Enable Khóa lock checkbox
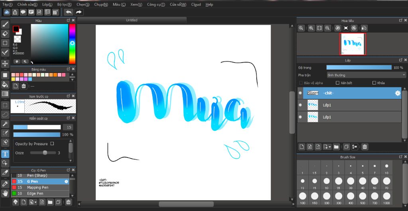Image resolution: width=408 pixels, height=211 pixels. [374, 83]
